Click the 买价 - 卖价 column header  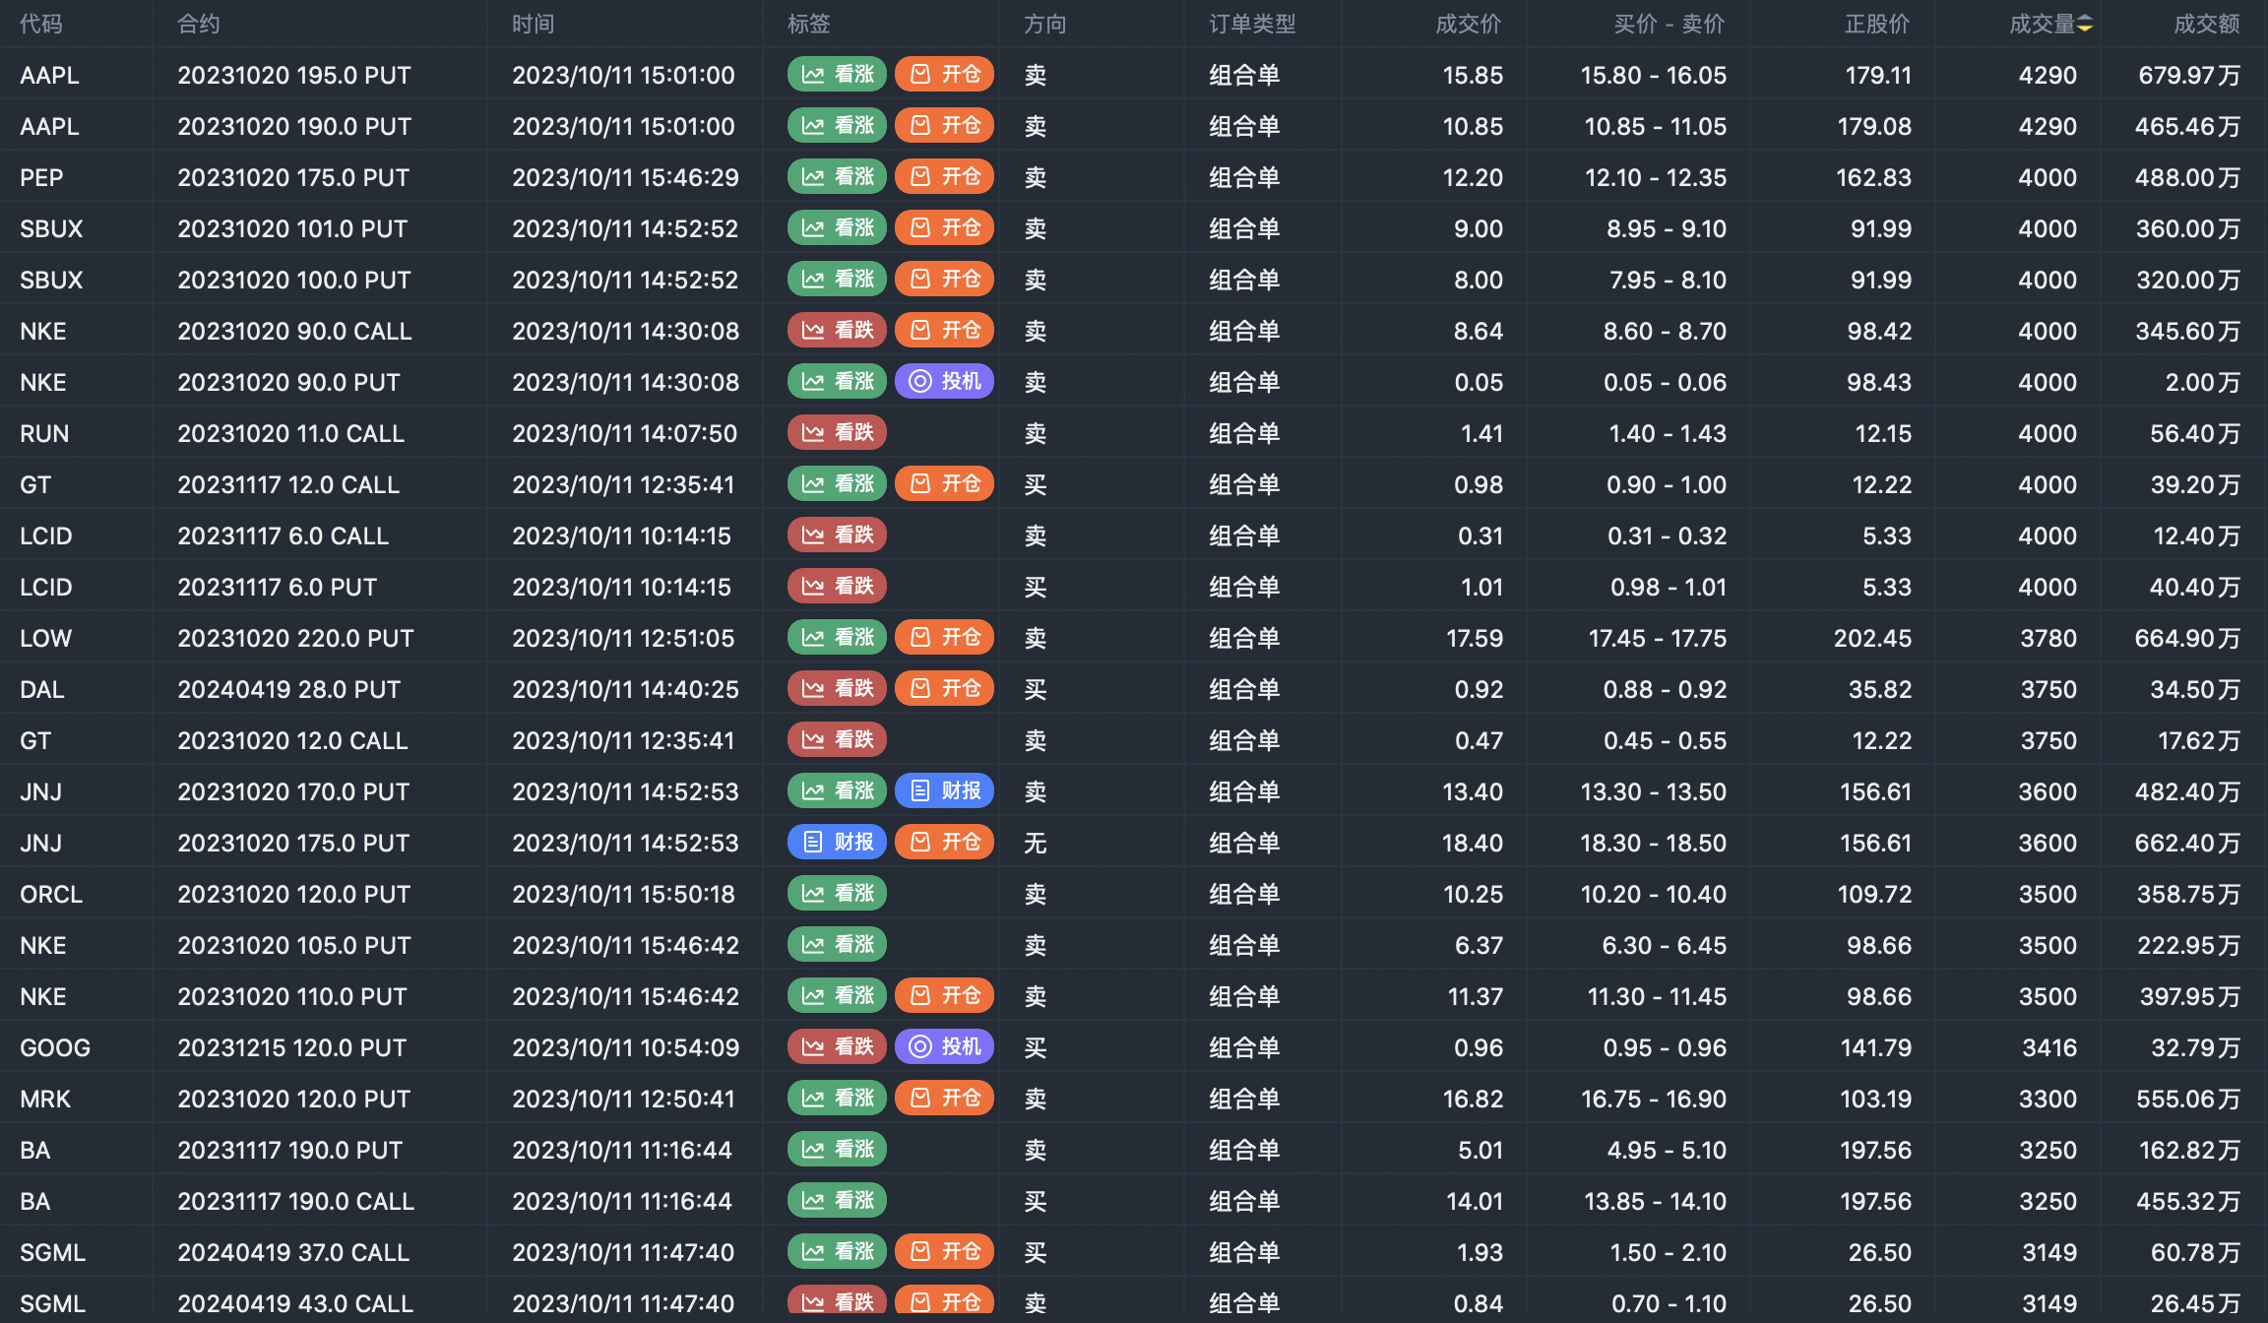pyautogui.click(x=1669, y=24)
